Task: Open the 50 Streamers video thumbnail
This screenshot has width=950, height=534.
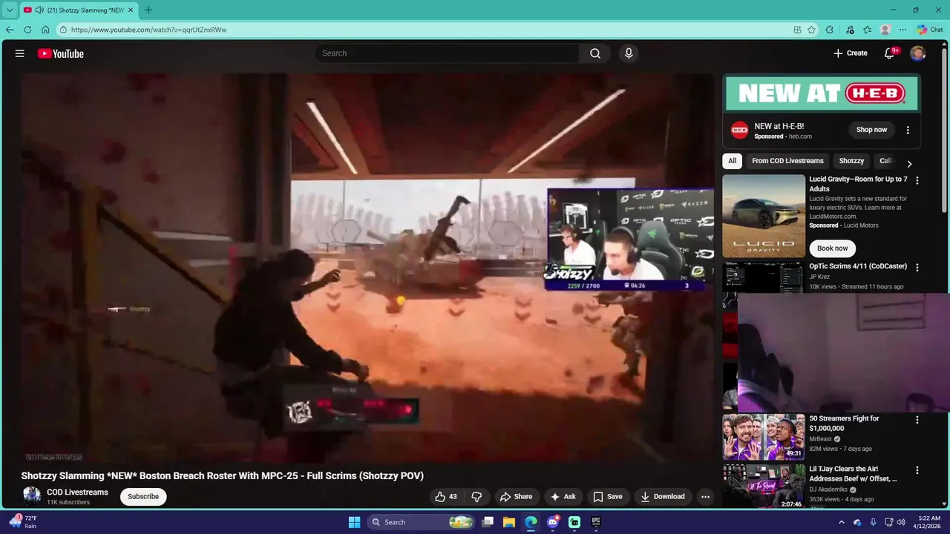Action: [764, 437]
